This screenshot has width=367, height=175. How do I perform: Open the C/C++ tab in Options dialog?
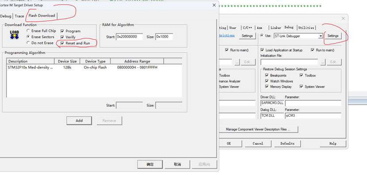point(247,28)
